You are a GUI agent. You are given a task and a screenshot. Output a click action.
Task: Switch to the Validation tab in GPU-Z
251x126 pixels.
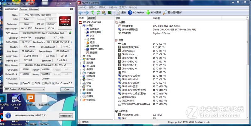tap(33, 9)
